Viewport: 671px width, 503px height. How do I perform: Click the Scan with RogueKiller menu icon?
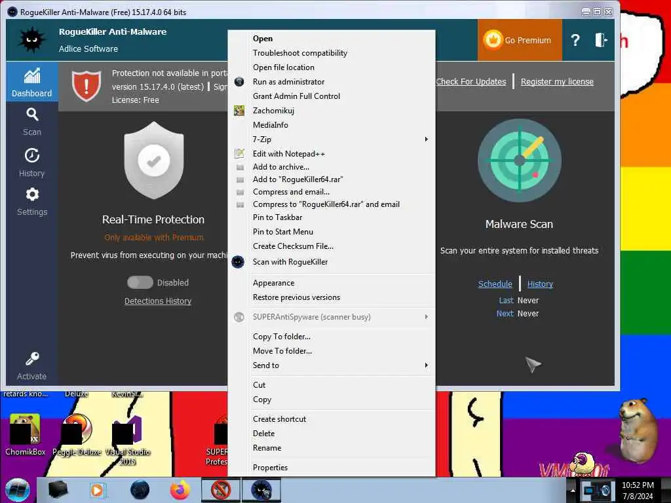pyautogui.click(x=238, y=262)
